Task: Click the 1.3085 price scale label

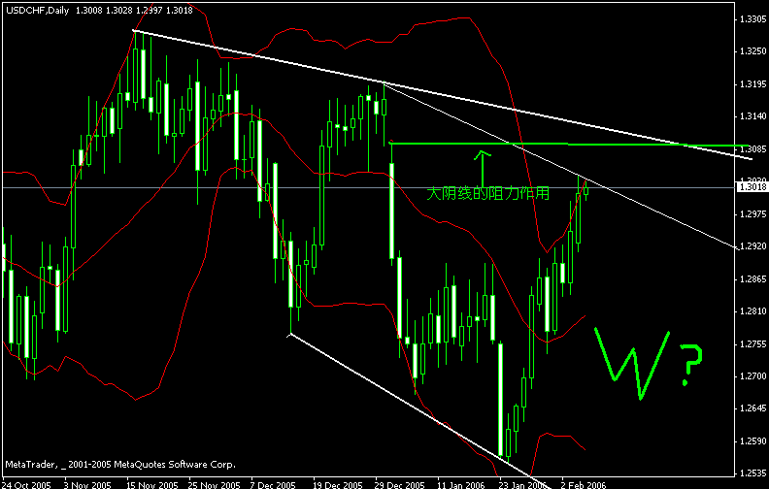Action: (x=752, y=148)
